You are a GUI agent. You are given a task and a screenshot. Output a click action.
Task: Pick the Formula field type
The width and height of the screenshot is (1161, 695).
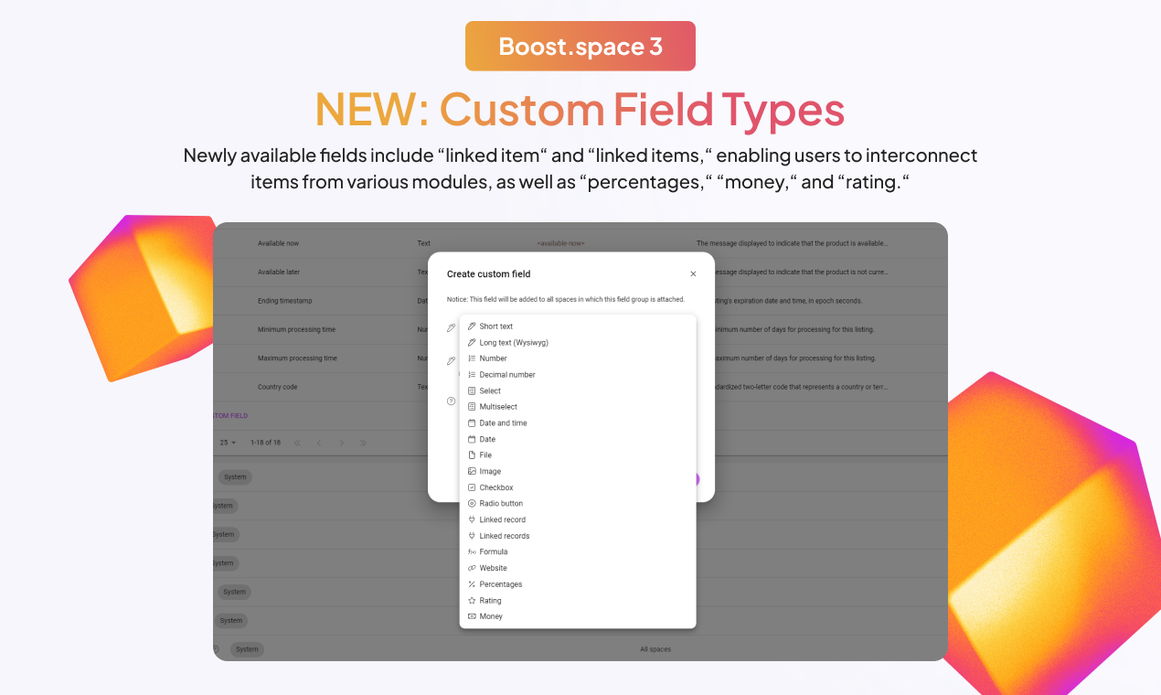pyautogui.click(x=578, y=552)
